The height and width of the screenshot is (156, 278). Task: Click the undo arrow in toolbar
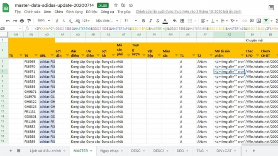tap(7, 21)
